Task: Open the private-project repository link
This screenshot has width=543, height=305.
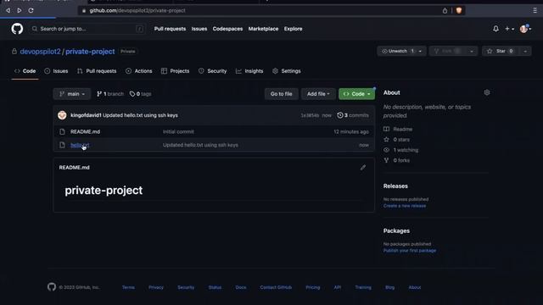Action: tap(90, 52)
